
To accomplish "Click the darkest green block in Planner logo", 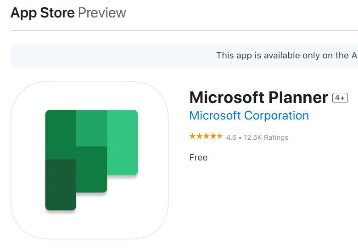I will click(61, 184).
